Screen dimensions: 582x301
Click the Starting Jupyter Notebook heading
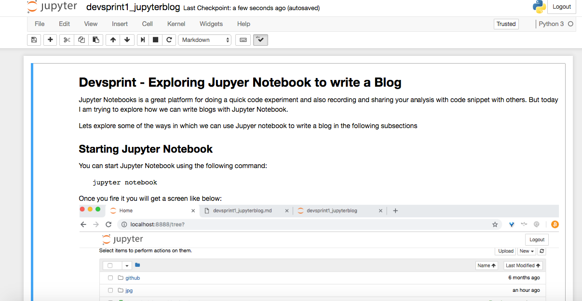point(146,149)
